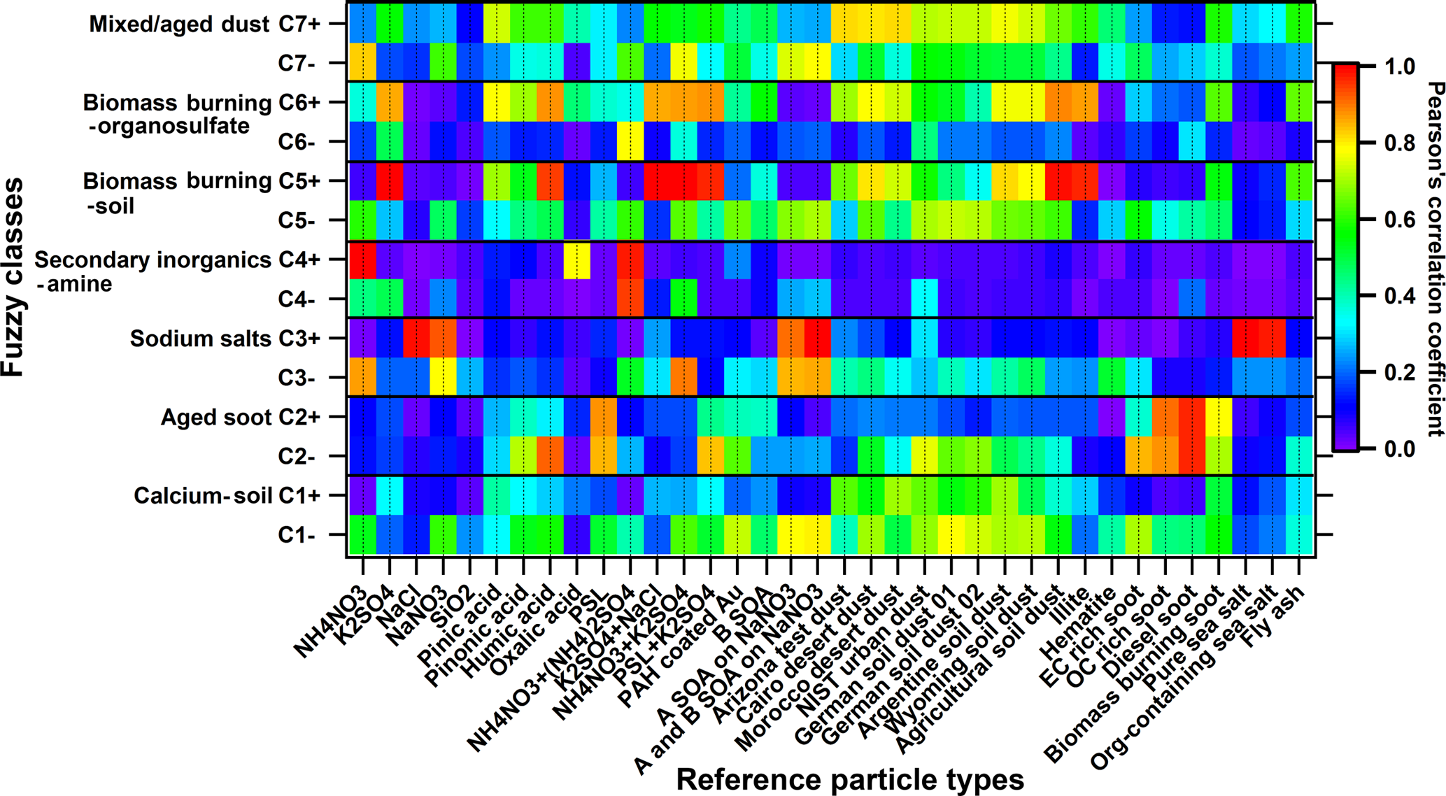
Task: Click the red NH4NO3 cell in row C4+
Action: [362, 260]
